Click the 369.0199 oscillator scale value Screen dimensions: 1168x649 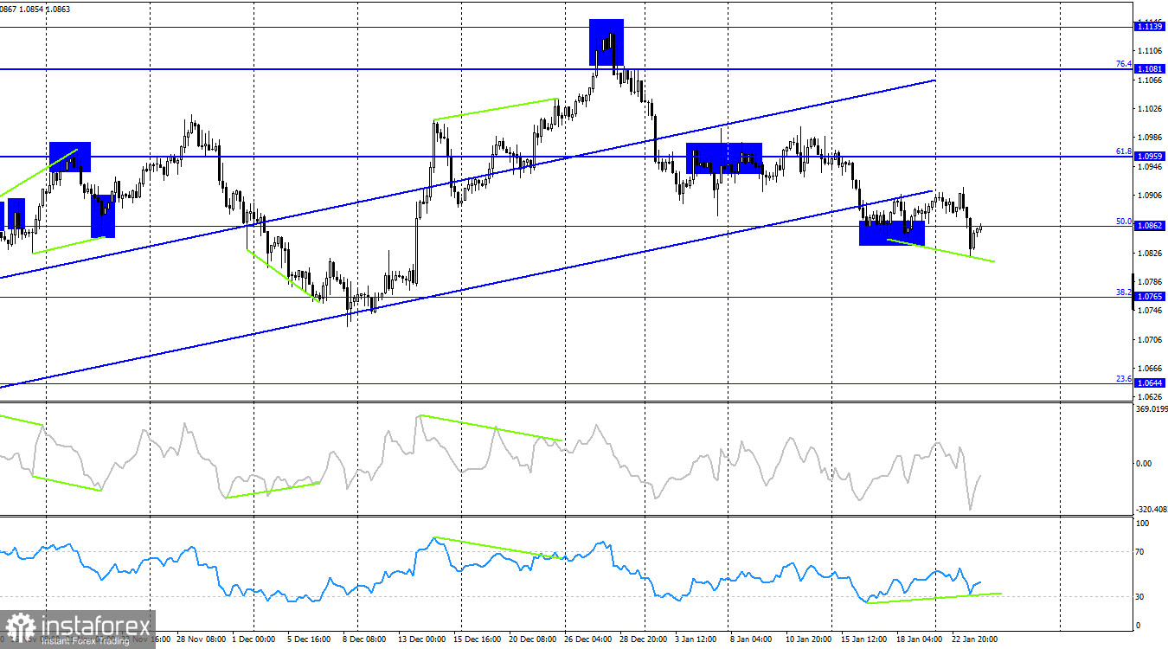(1150, 409)
